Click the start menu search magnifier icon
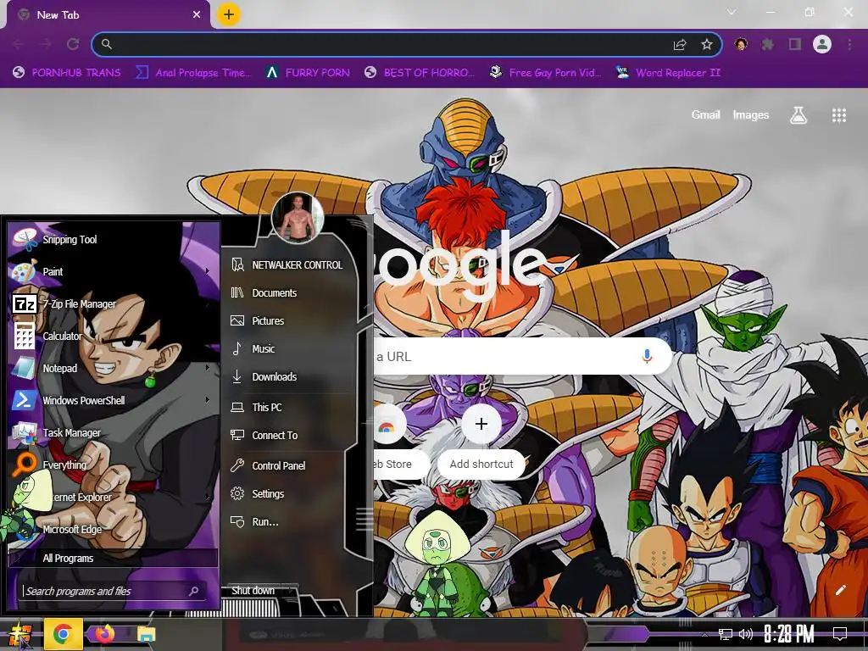This screenshot has width=868, height=651. pos(194,591)
